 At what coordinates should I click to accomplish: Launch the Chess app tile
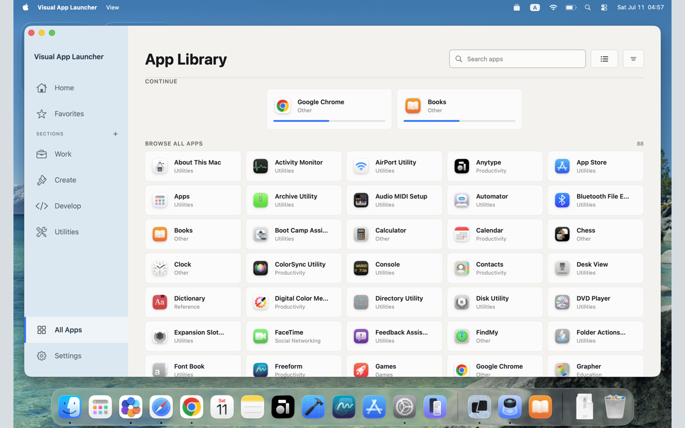(x=596, y=234)
